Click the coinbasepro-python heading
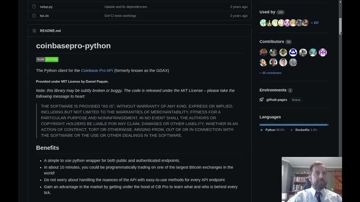360x202 pixels. (73, 46)
